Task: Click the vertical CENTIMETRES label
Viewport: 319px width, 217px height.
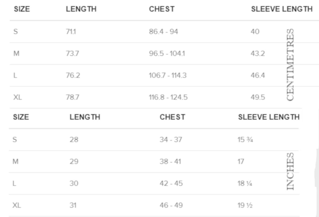Action: click(291, 65)
